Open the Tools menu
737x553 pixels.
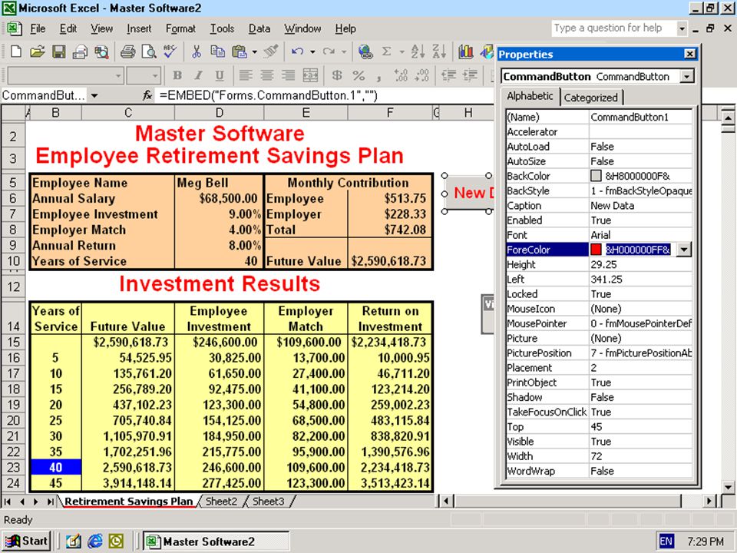(222, 28)
